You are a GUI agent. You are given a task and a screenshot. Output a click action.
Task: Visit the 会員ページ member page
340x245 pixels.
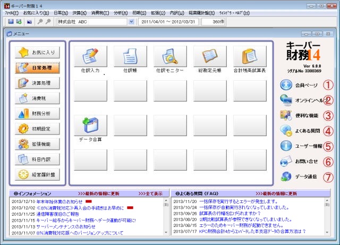pyautogui.click(x=299, y=85)
